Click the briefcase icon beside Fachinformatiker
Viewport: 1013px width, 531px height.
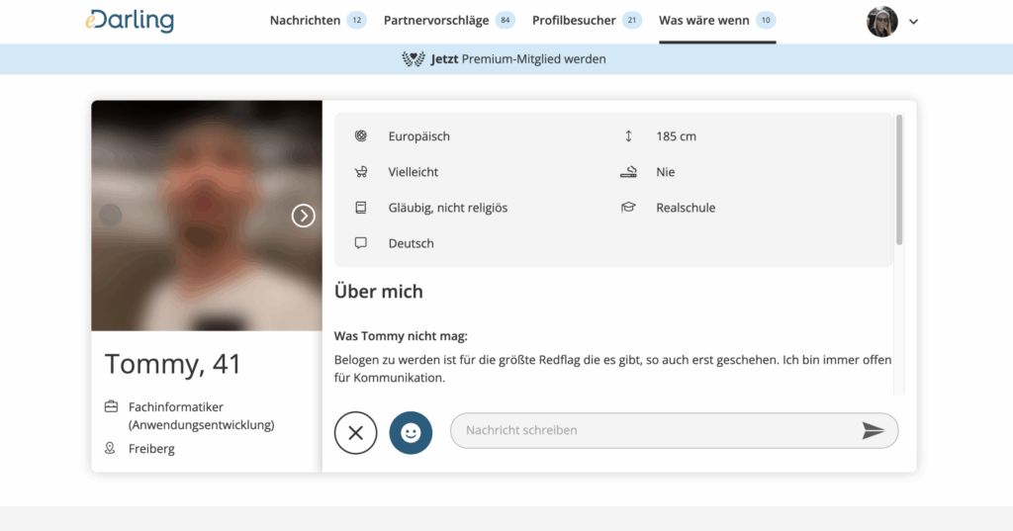[111, 406]
